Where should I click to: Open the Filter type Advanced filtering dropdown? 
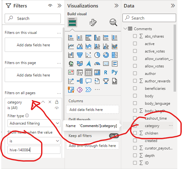tap(34, 123)
